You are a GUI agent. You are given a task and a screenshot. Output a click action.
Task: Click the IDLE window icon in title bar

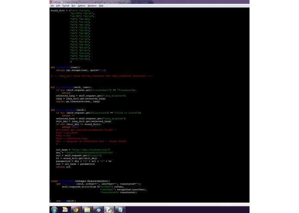pos(51,2)
